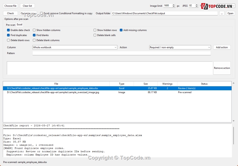The height and width of the screenshot is (166, 238).
Task: Switch to the Pre-scan tab
Action: coord(11,25)
